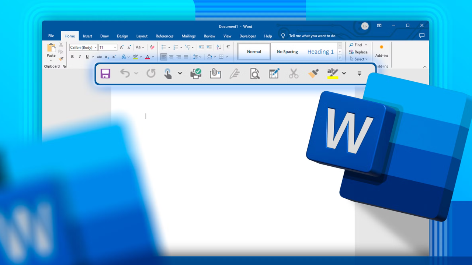The image size is (472, 265).
Task: Apply the Normal style
Action: (254, 52)
